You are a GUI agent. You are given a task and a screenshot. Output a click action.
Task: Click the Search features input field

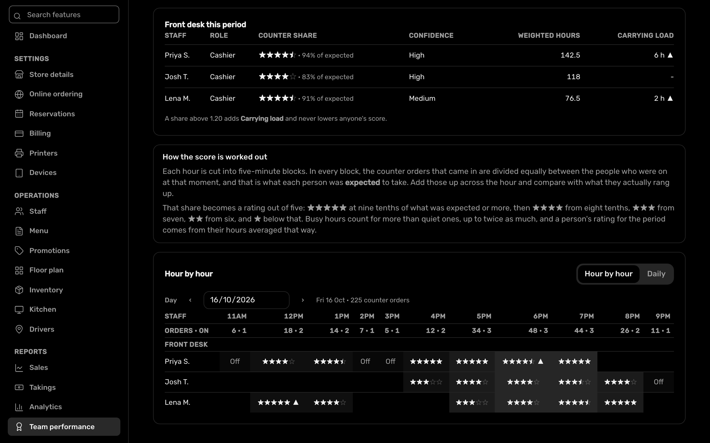pyautogui.click(x=64, y=15)
